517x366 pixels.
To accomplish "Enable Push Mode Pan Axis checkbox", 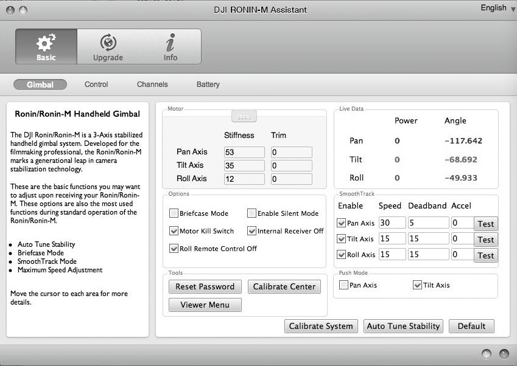I will [343, 285].
